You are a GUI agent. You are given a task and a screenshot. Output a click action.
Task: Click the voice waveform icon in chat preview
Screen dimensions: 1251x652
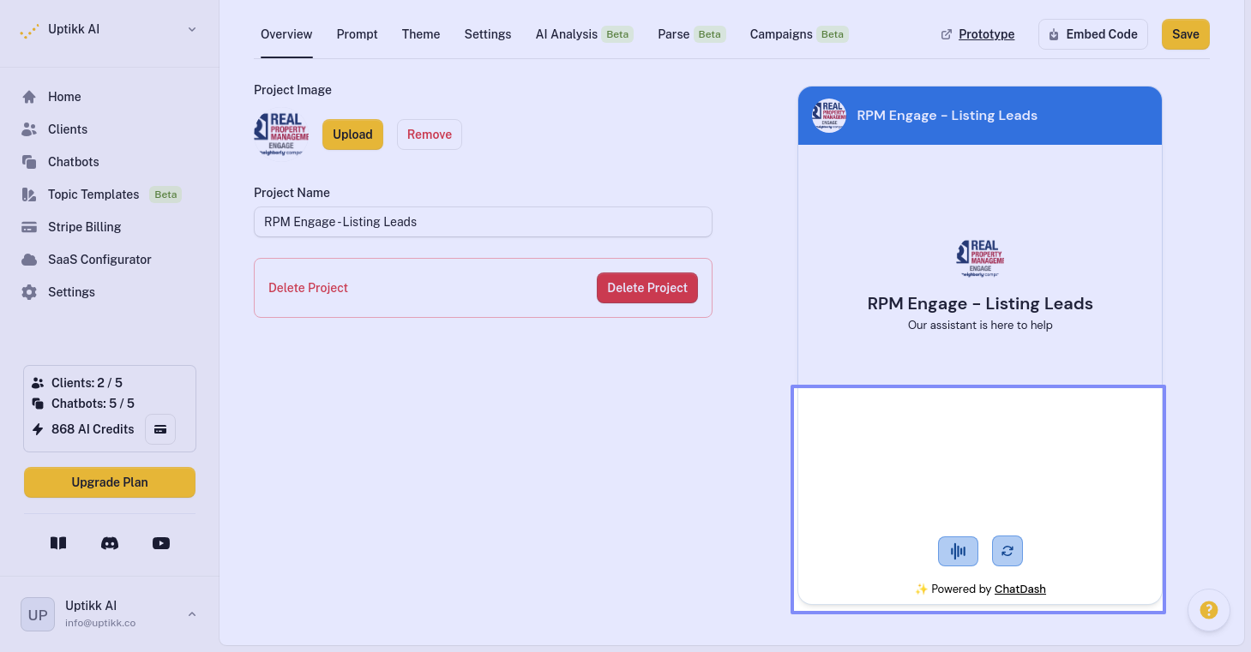pyautogui.click(x=958, y=551)
